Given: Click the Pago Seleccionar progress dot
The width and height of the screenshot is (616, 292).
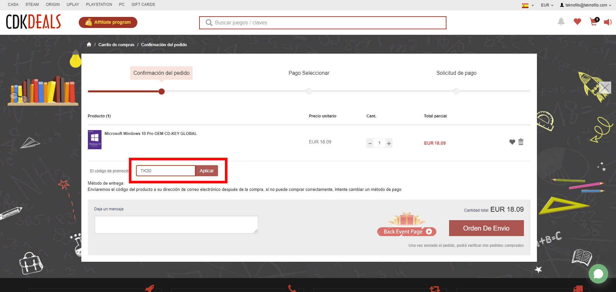Looking at the screenshot, I should tap(309, 91).
